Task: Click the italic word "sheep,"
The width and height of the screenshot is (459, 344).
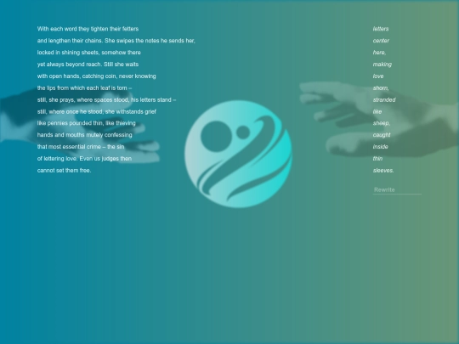Action: click(382, 123)
